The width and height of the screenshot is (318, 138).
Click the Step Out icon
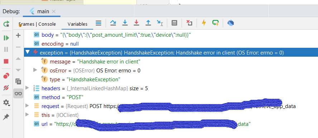pyautogui.click(x=148, y=23)
